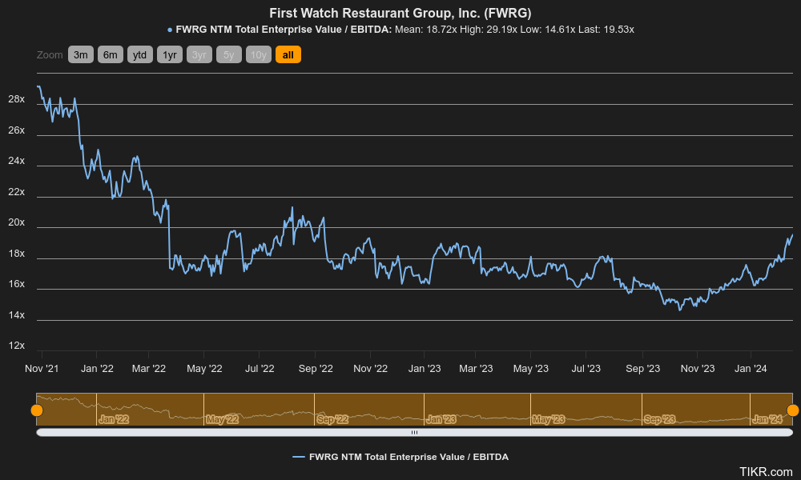Select the 3m zoom range
This screenshot has height=480, width=801.
80,54
